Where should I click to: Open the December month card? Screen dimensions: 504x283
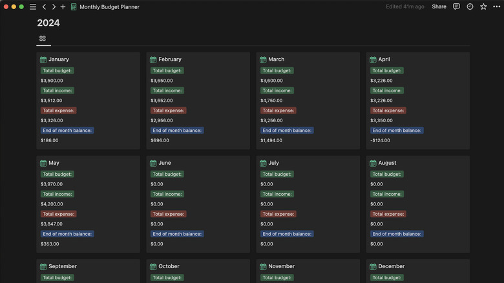pyautogui.click(x=391, y=266)
